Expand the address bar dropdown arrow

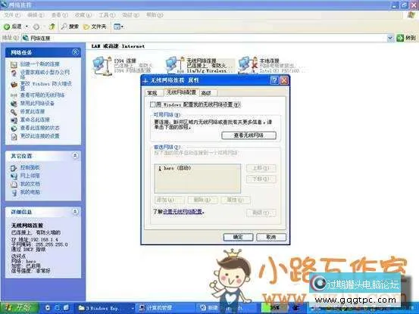point(390,38)
